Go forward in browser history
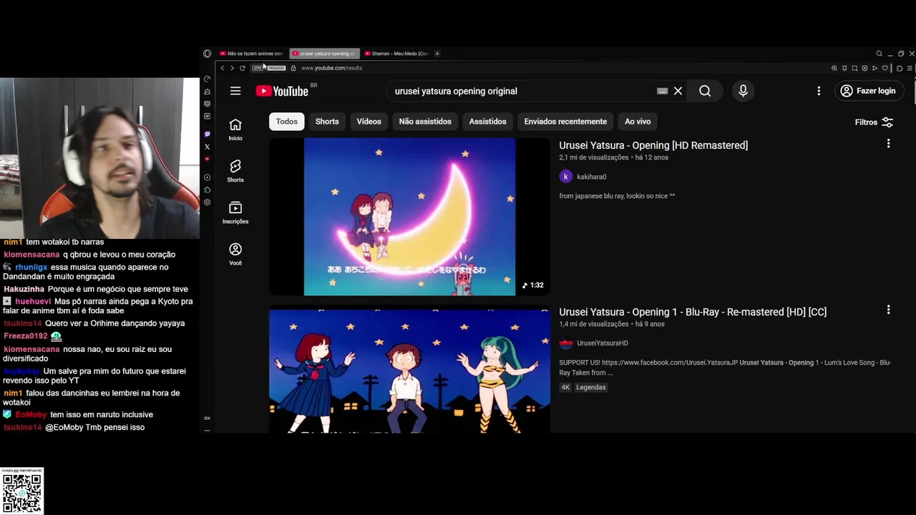Image resolution: width=916 pixels, height=515 pixels. coord(232,68)
